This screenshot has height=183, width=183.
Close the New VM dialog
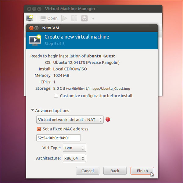[x=31, y=28]
